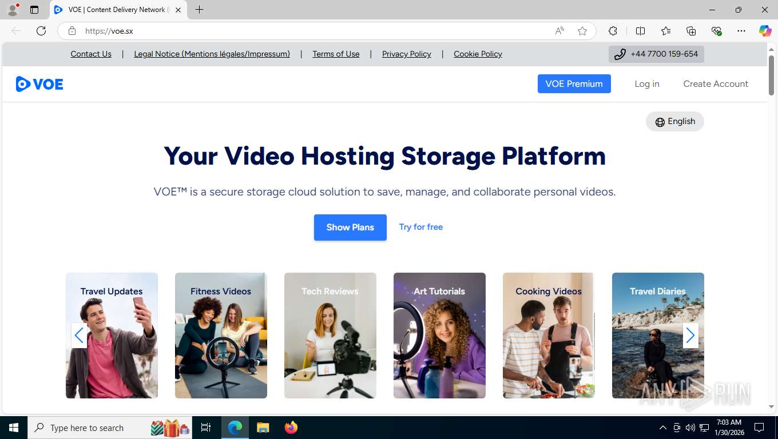The width and height of the screenshot is (778, 439).
Task: Click the network icon in system tray
Action: [704, 428]
